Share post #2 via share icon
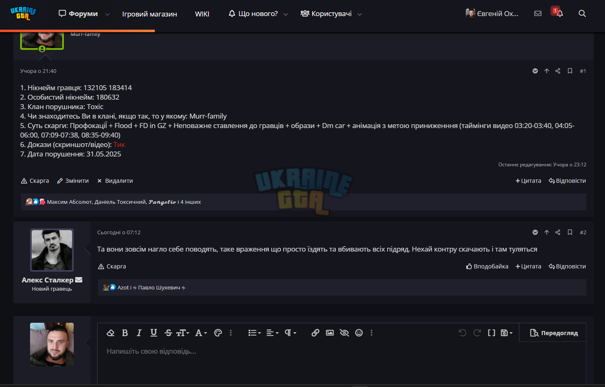605x387 pixels. [558, 232]
